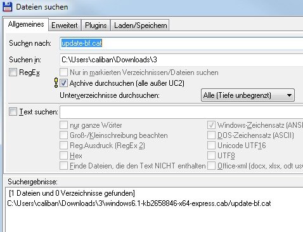Click the Text suchen input field

click(x=181, y=112)
